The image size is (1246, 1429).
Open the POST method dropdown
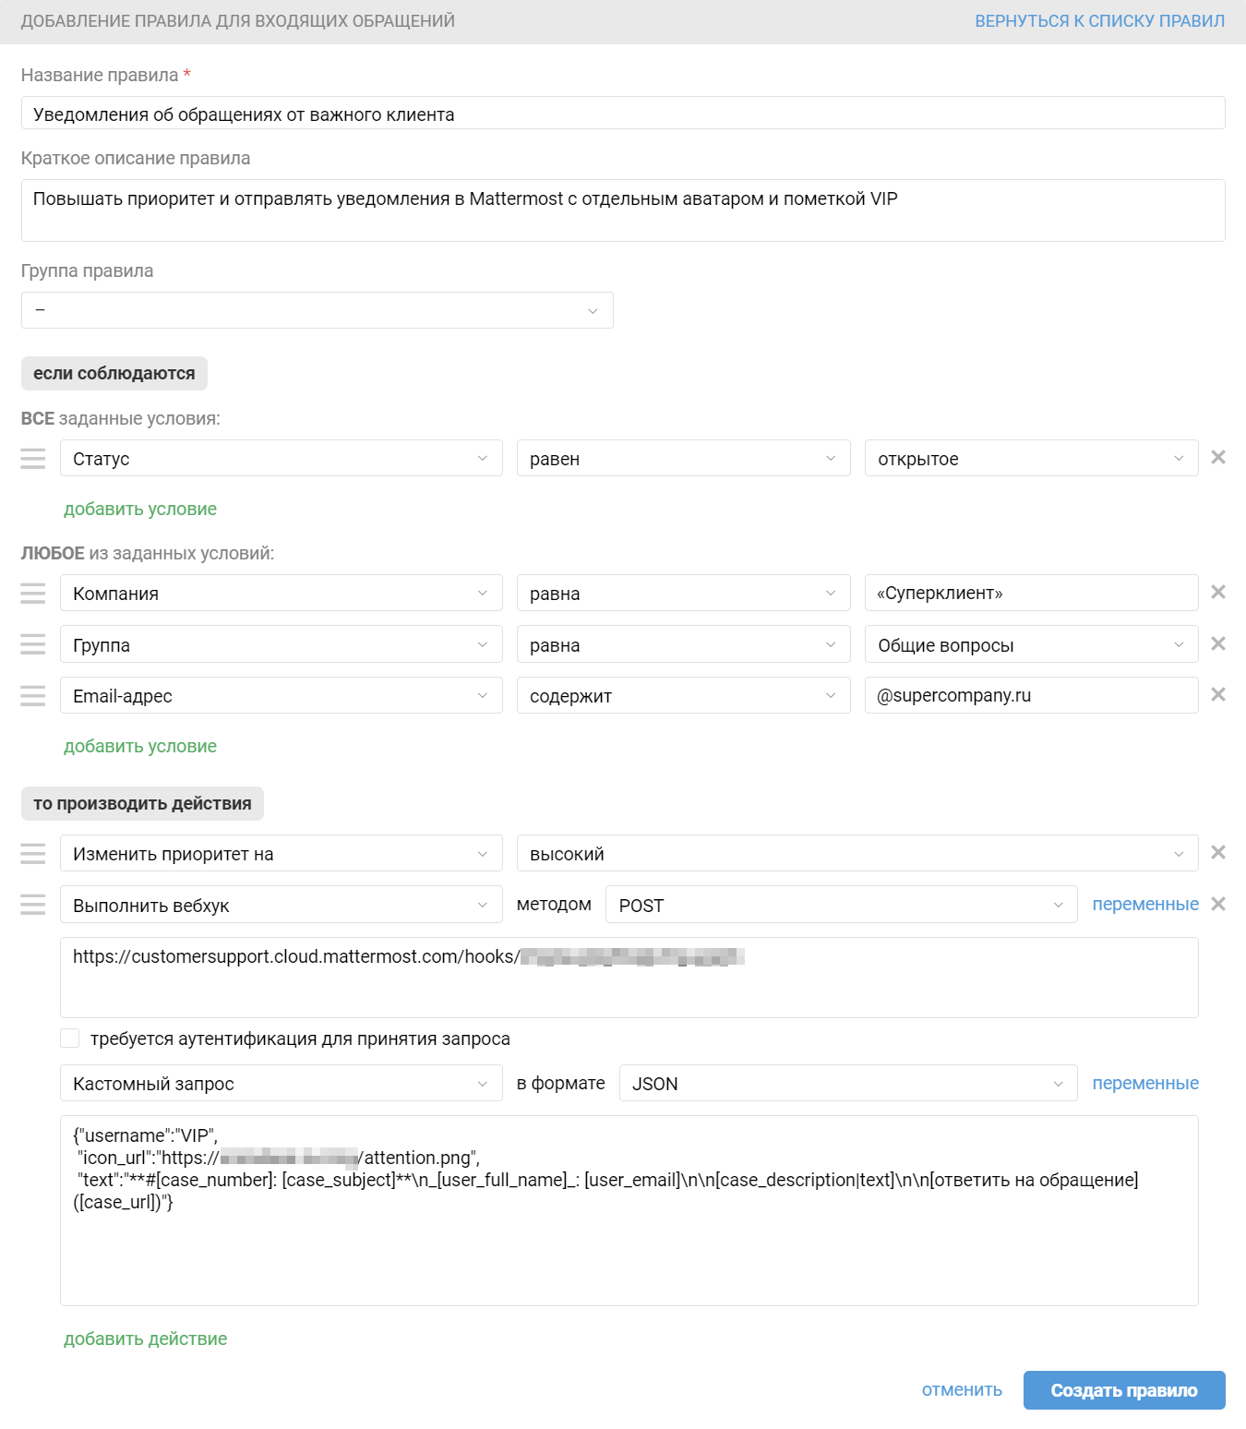tap(841, 905)
